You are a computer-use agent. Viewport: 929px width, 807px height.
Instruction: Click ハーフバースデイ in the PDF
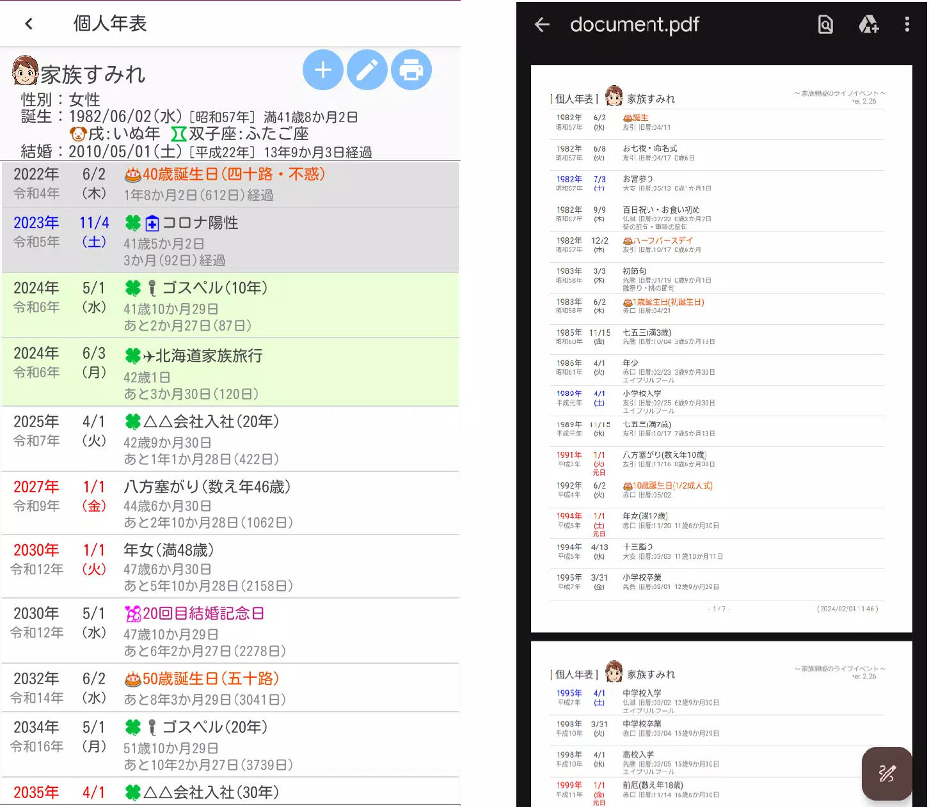[x=663, y=240]
